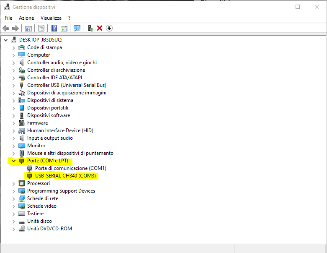Viewport: 327px width, 253px height.
Task: Click the black down-arrow disable device icon
Action: (x=109, y=28)
